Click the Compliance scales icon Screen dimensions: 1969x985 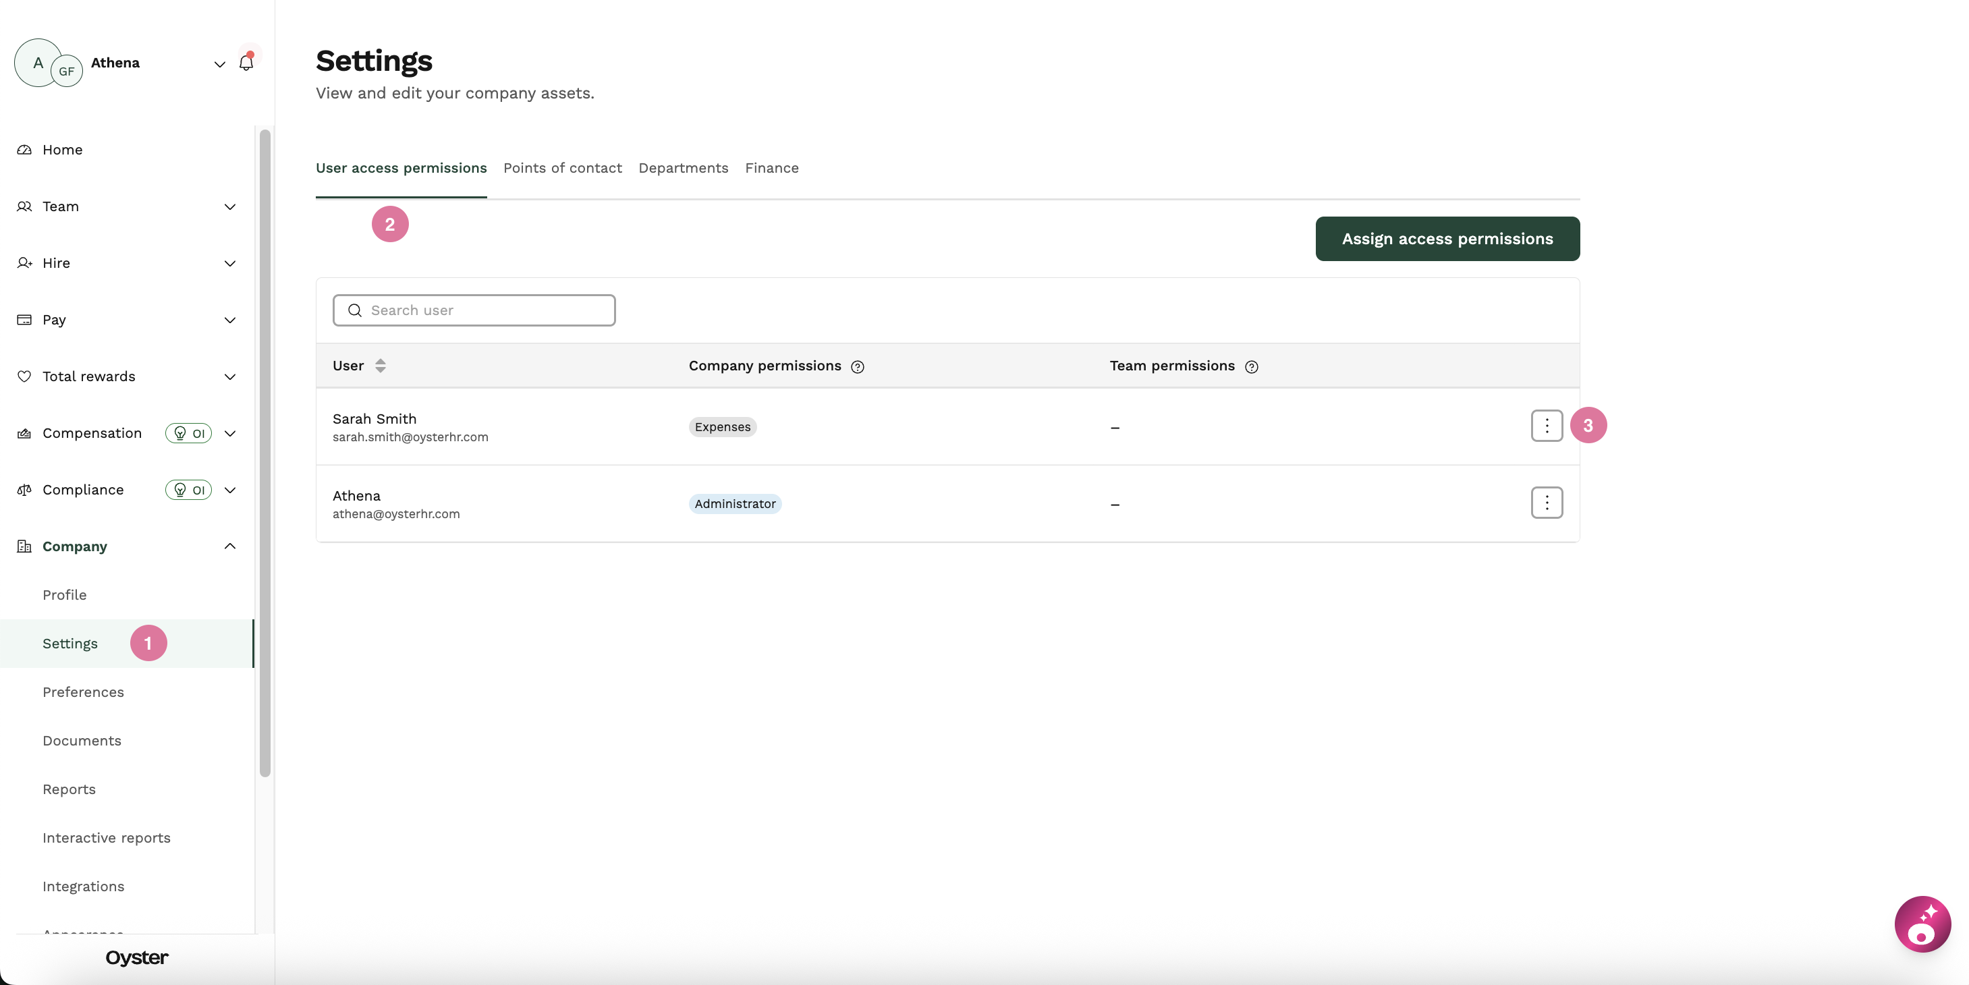coord(24,490)
